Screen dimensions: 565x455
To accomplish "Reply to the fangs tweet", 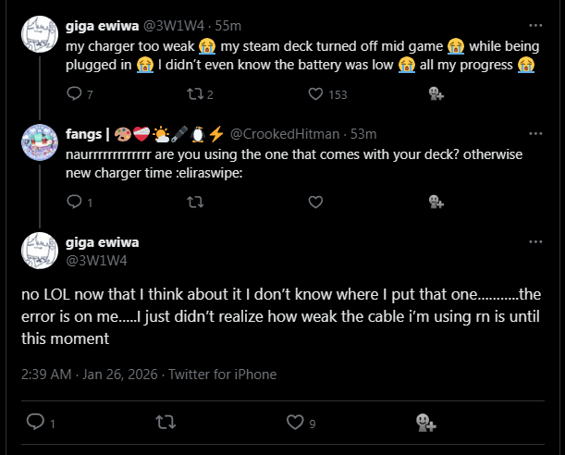I will [75, 202].
